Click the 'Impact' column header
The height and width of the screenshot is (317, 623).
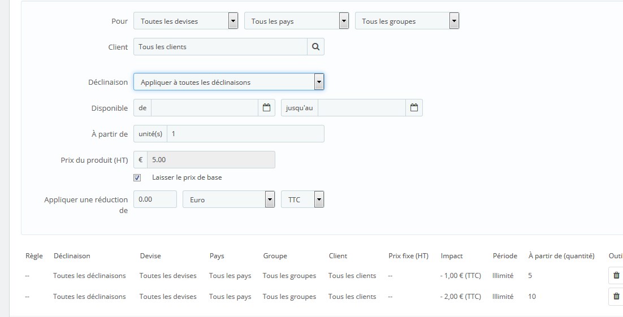pos(452,256)
